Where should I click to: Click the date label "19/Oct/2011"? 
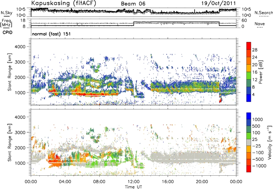point(219,3)
